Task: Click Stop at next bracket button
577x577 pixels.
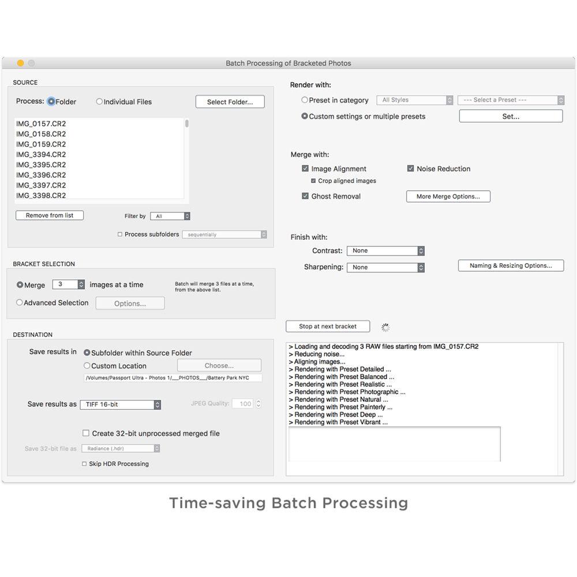Action: [x=328, y=327]
